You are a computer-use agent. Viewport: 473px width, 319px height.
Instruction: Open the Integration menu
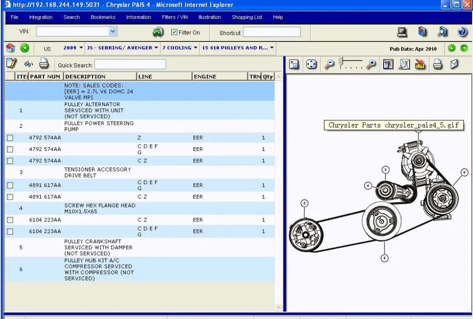(41, 17)
